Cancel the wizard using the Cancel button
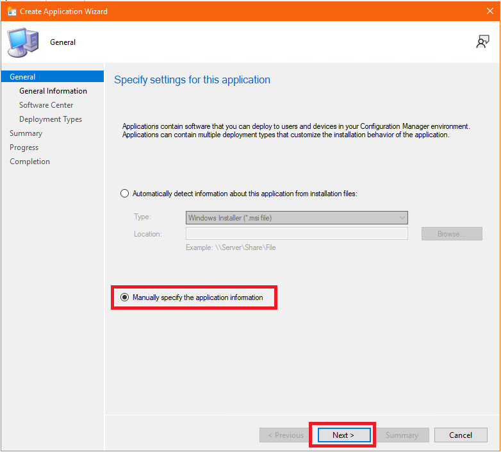 [x=461, y=435]
